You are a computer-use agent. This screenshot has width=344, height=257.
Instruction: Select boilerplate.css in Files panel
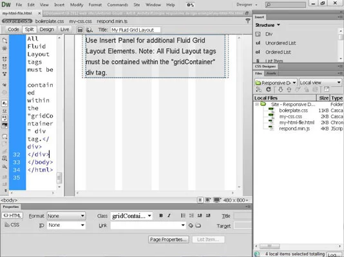pyautogui.click(x=293, y=111)
